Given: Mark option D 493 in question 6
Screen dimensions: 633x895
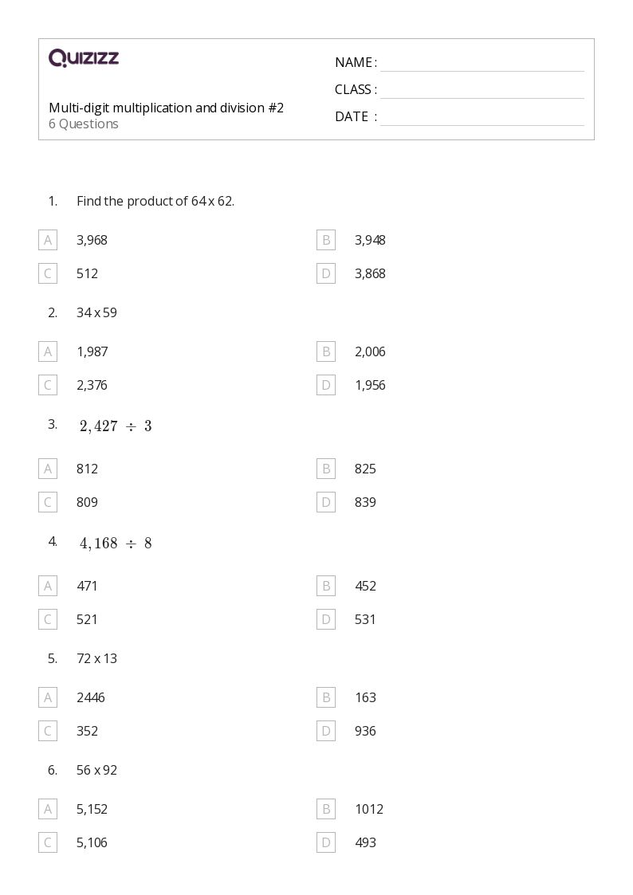Looking at the screenshot, I should pos(326,842).
